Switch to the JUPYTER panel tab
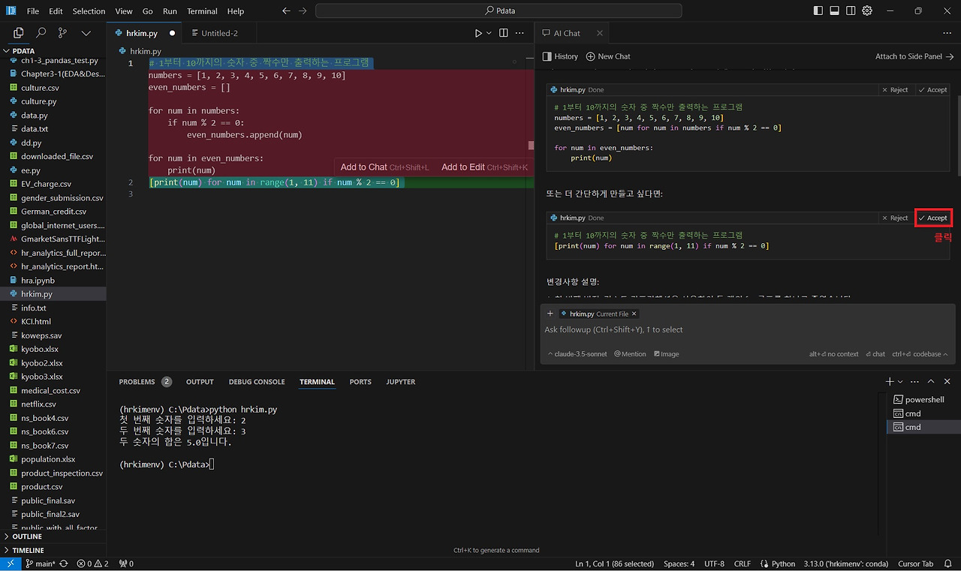Viewport: 961px width, 571px height. (401, 382)
